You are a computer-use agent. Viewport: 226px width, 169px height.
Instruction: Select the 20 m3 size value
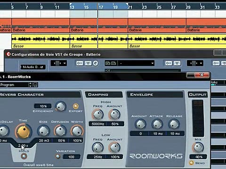pyautogui.click(x=44, y=140)
